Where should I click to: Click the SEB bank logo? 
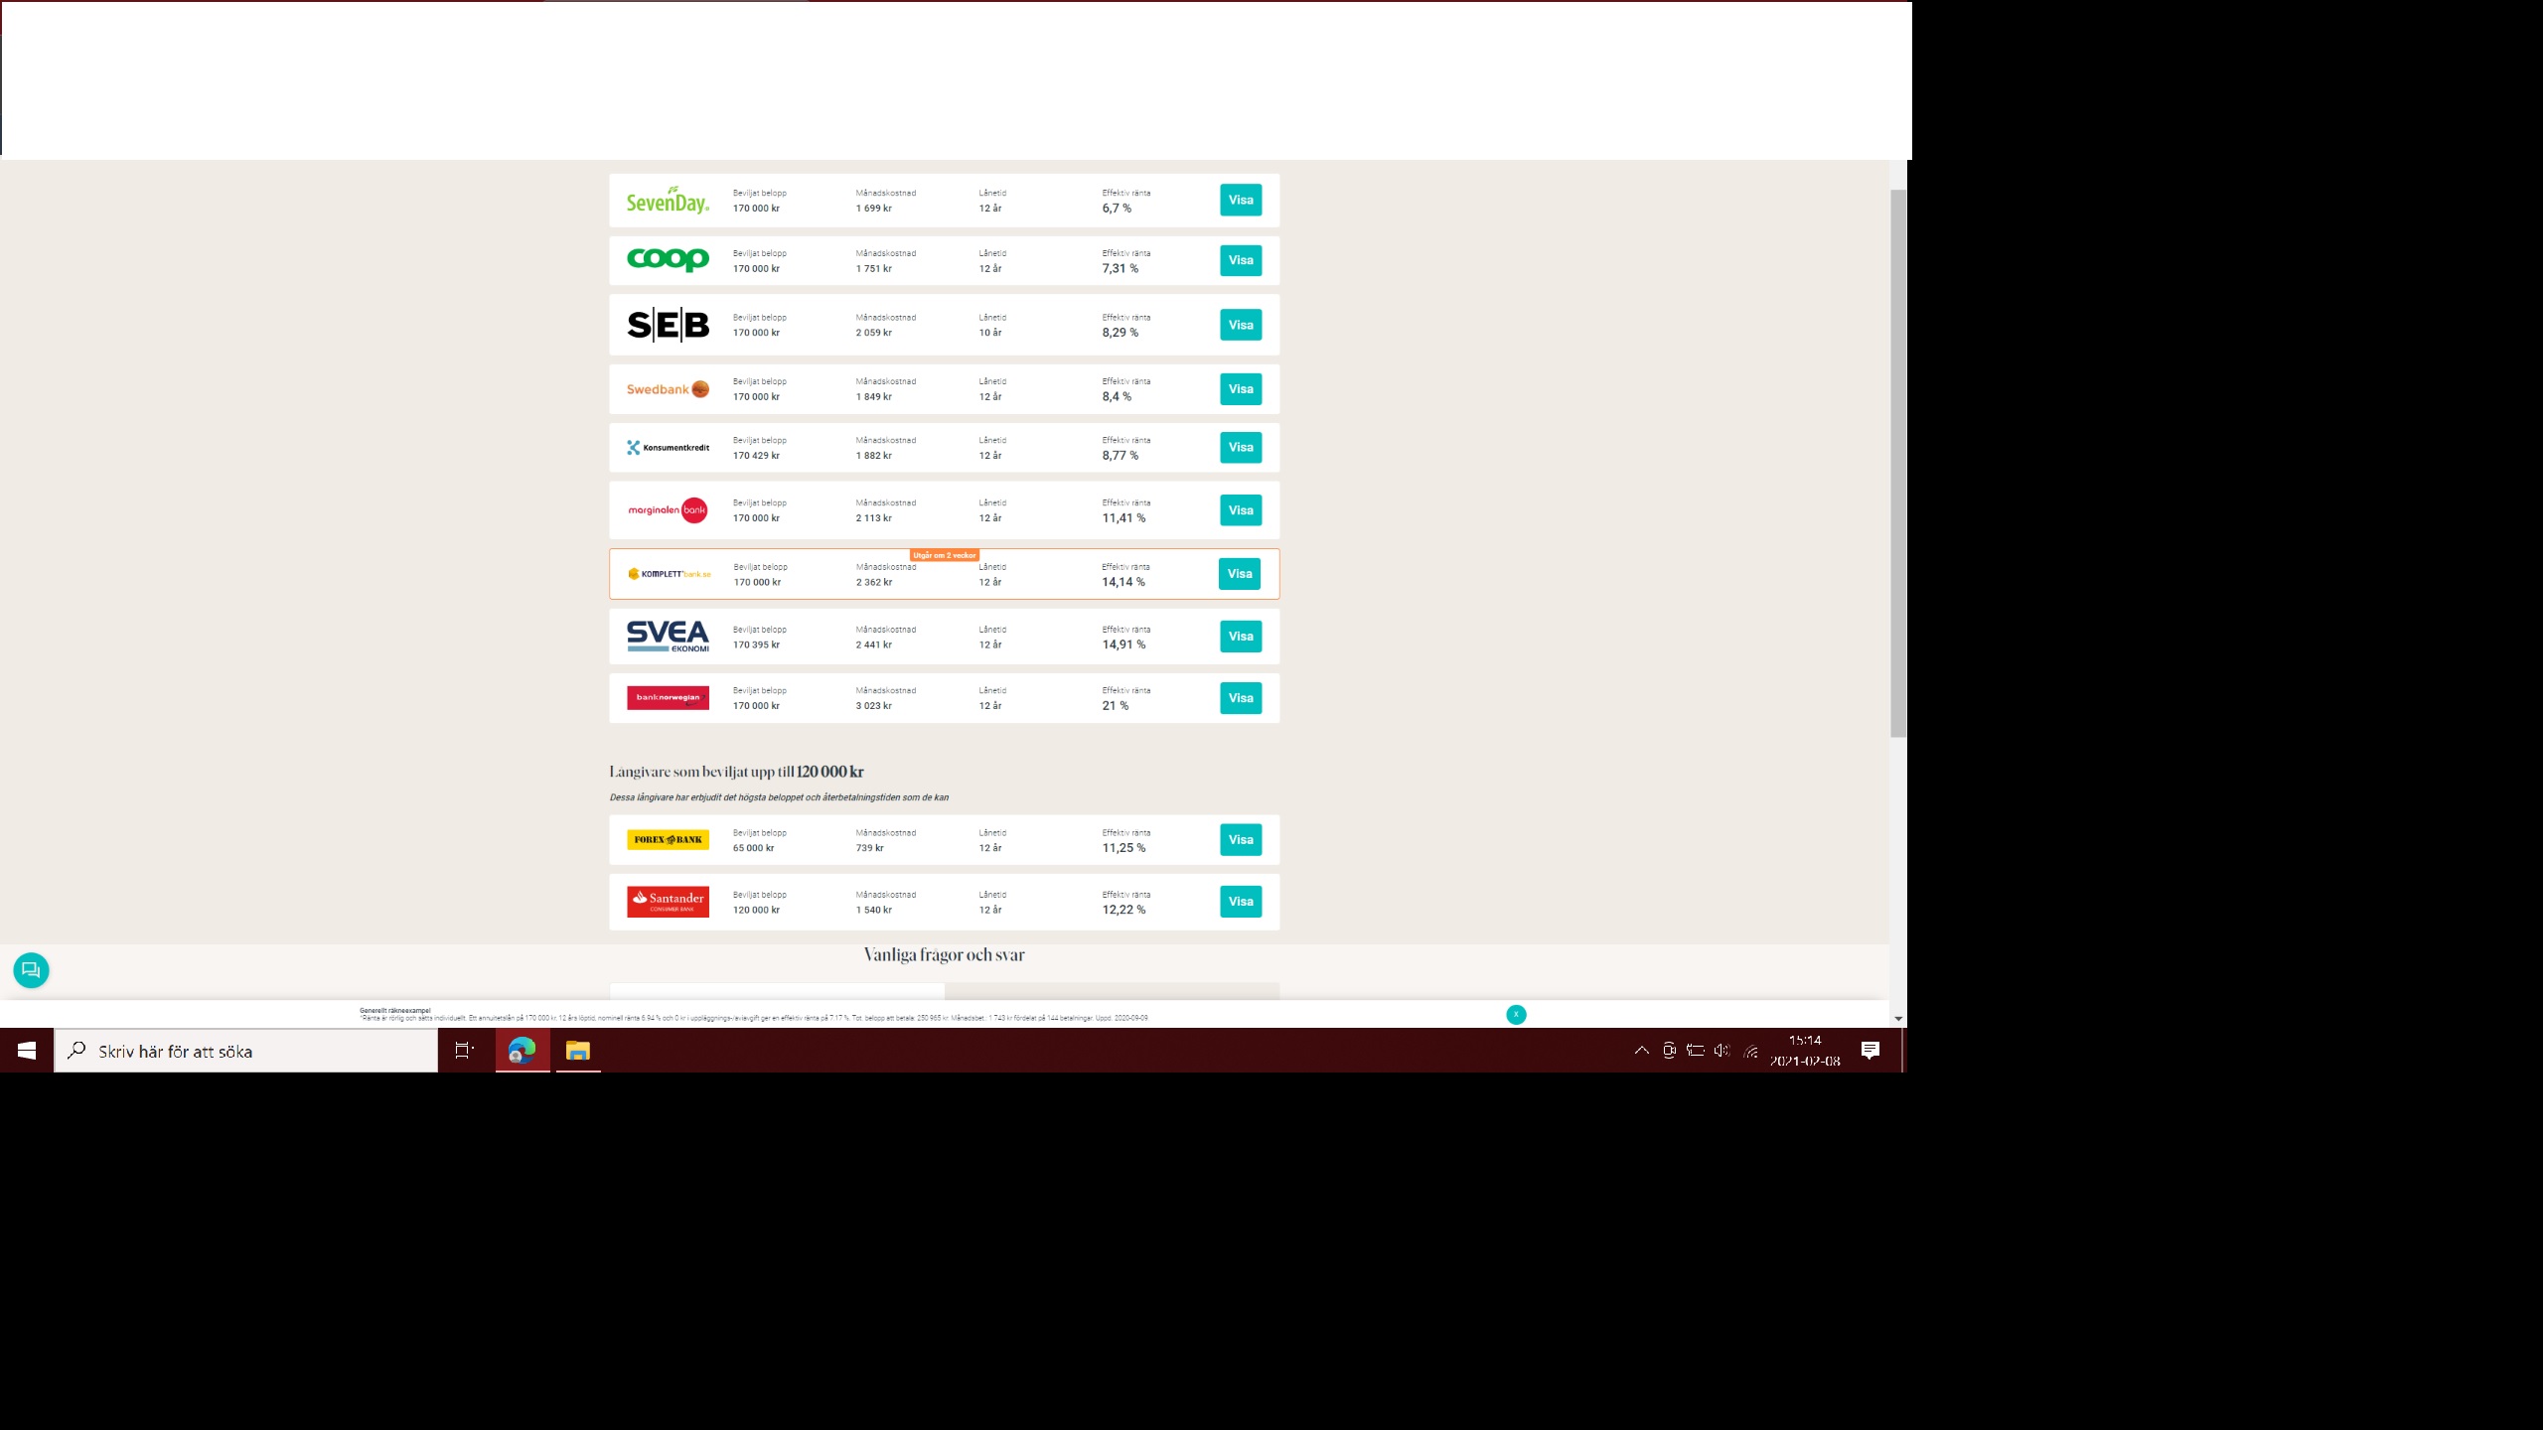[x=668, y=325]
